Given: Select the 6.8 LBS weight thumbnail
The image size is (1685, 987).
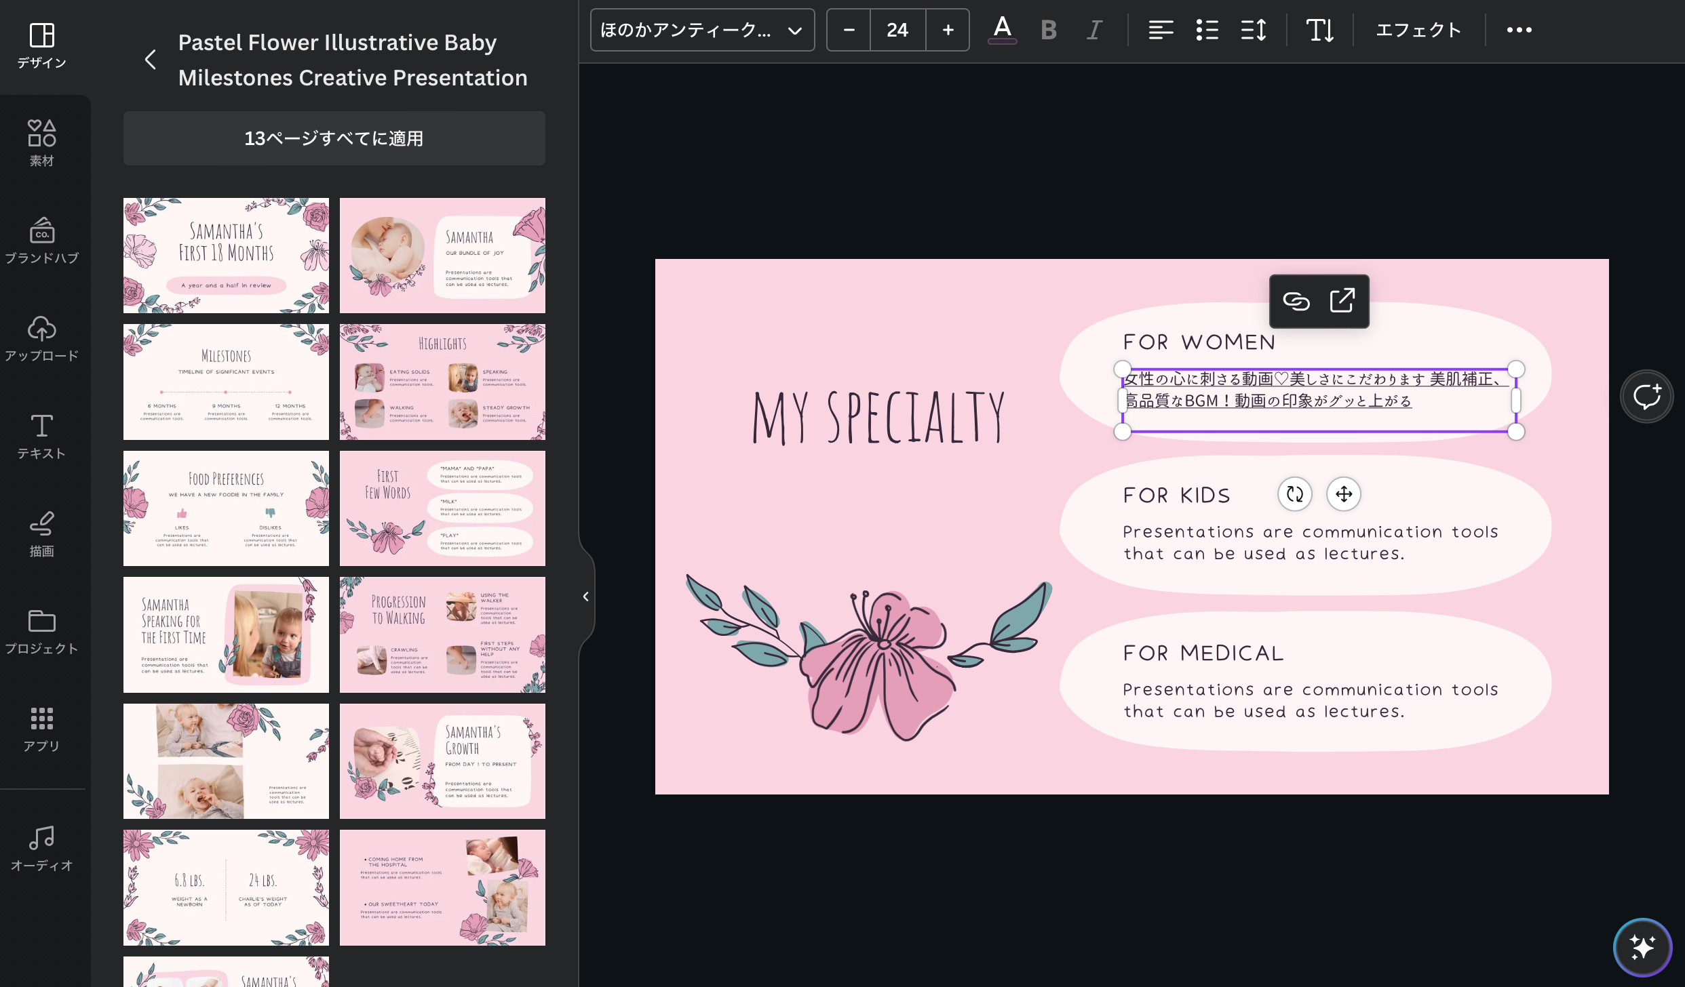Looking at the screenshot, I should [226, 887].
